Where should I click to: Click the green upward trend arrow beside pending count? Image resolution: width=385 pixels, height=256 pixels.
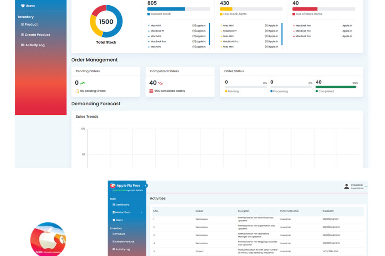[82, 83]
